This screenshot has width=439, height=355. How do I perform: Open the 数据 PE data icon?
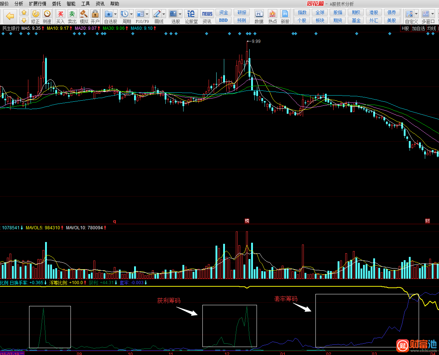259,16
